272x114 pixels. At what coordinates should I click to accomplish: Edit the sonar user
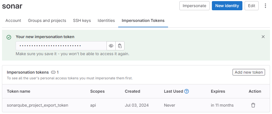coord(251,6)
